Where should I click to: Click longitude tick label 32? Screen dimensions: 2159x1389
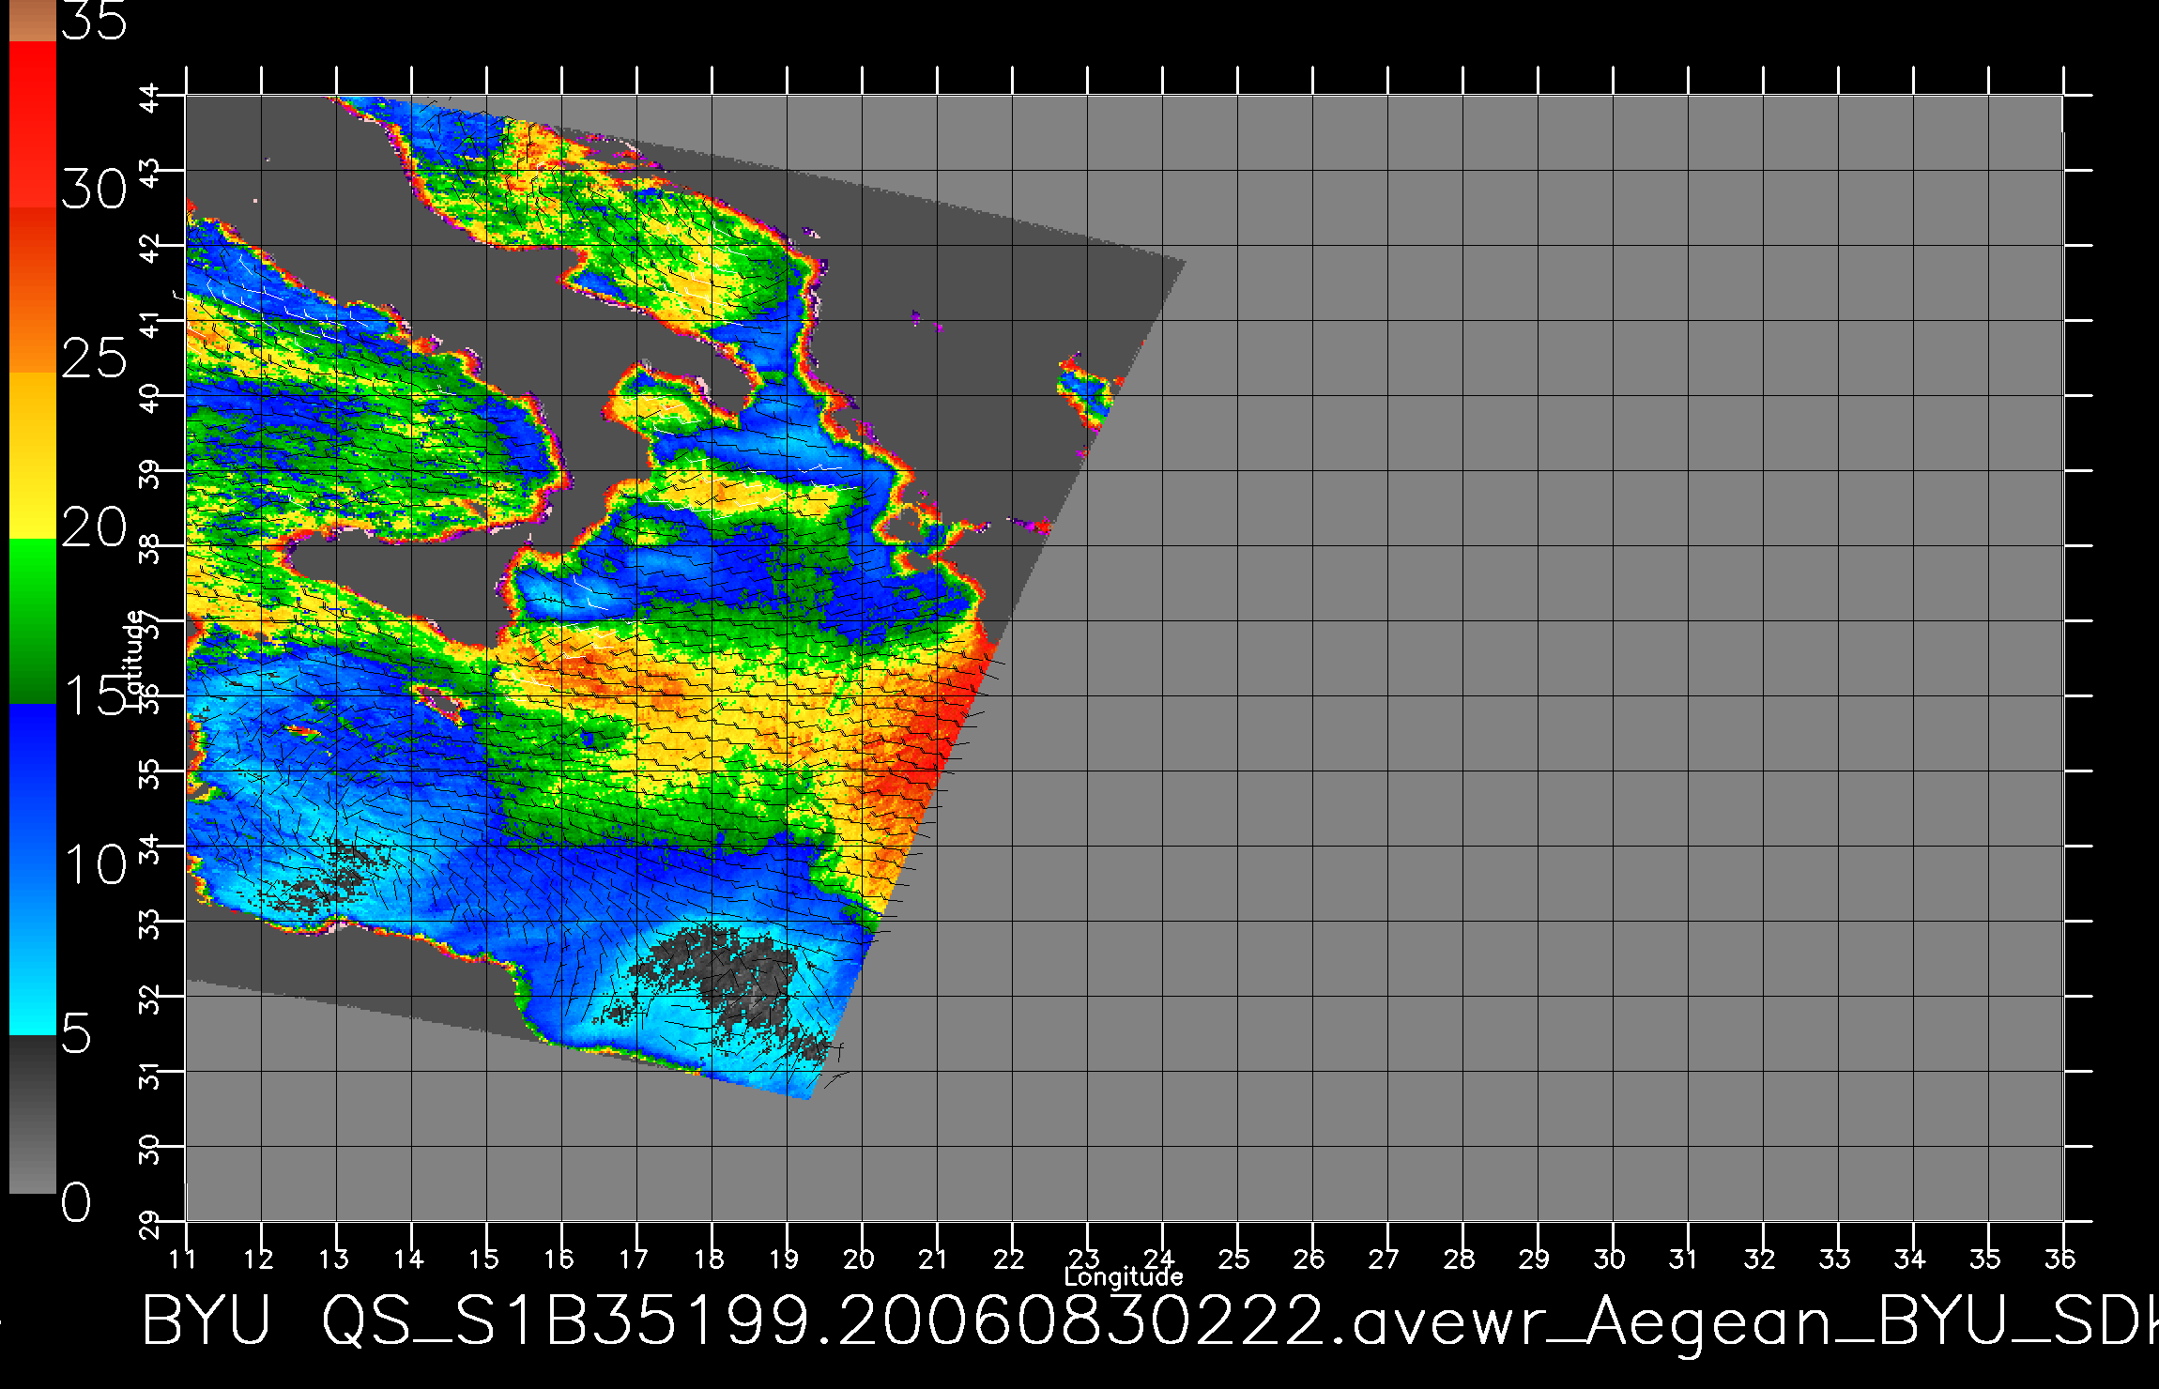tap(1760, 1259)
